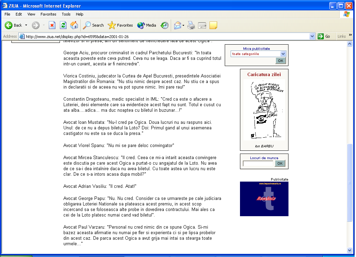
Task: Expand the address bar URL dropdown
Action: pos(312,36)
